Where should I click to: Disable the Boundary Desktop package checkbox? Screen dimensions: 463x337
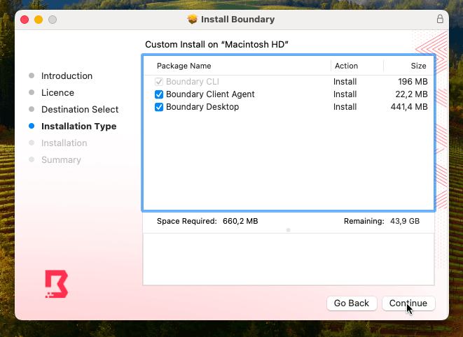[159, 107]
